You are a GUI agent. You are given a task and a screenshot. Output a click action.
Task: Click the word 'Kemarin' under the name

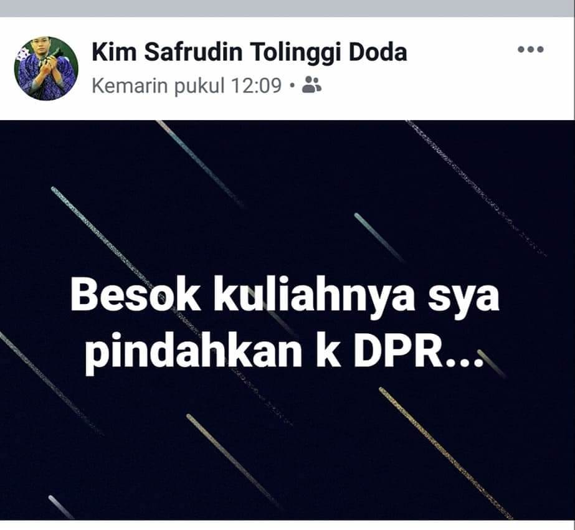(x=130, y=86)
